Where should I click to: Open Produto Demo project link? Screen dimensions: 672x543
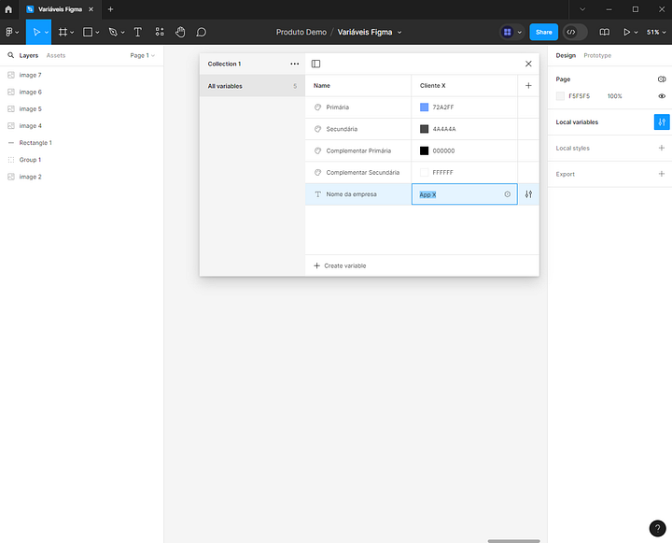301,32
